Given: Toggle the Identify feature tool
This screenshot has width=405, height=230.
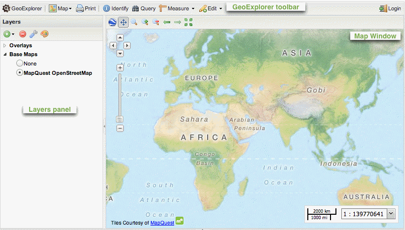Looking at the screenshot, I should [116, 8].
